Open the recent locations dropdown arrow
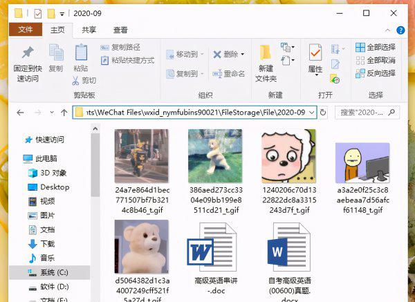The height and width of the screenshot is (302, 415). [x=52, y=113]
